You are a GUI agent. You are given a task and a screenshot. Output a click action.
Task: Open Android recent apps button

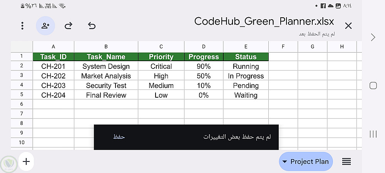373,134
